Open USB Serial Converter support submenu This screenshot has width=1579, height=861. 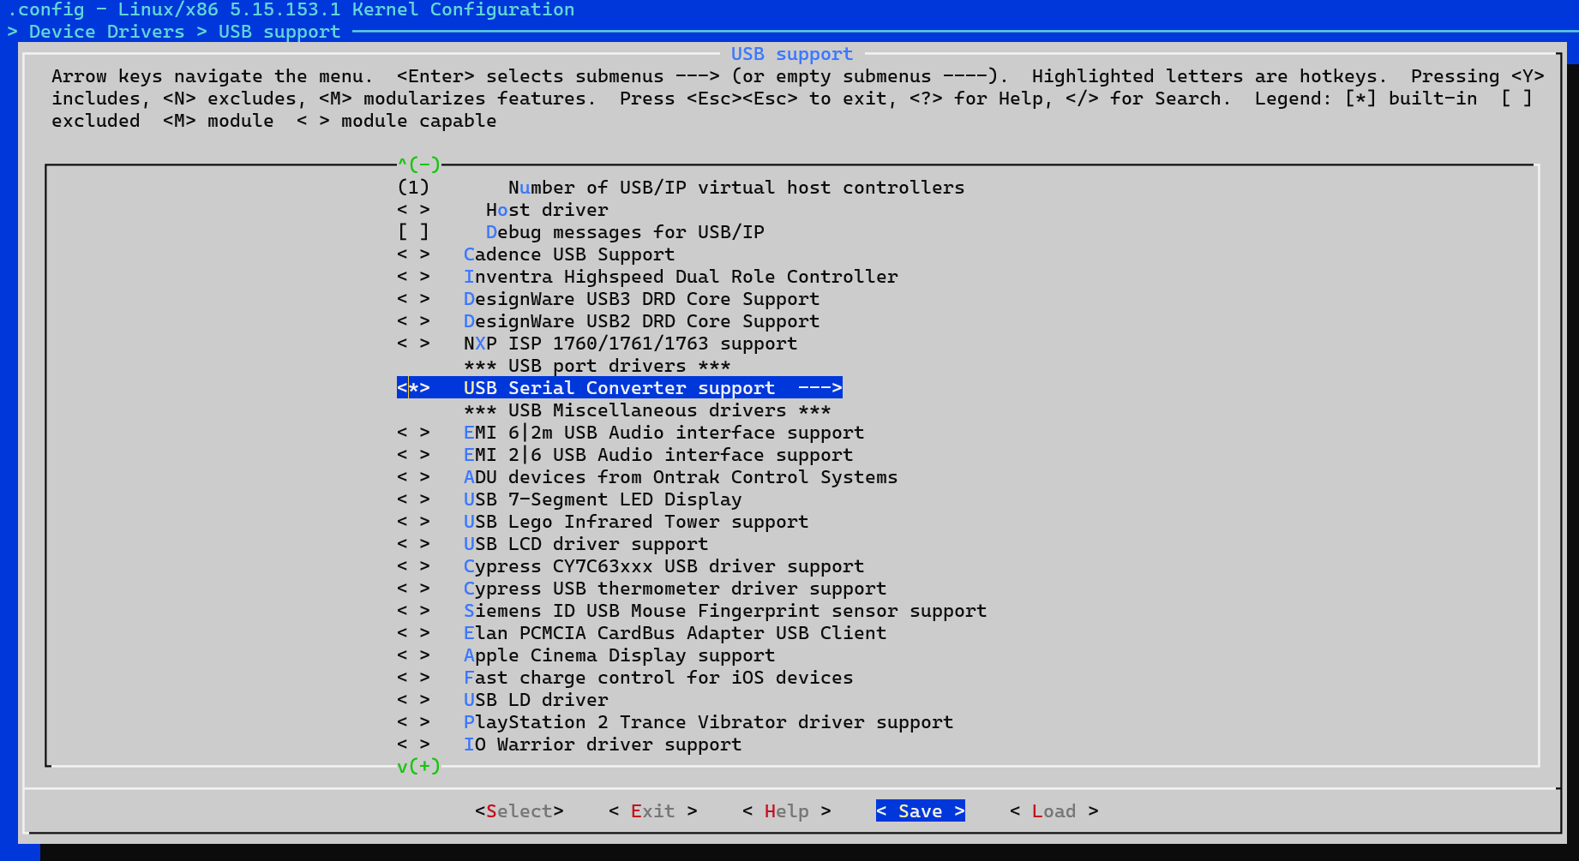click(619, 388)
